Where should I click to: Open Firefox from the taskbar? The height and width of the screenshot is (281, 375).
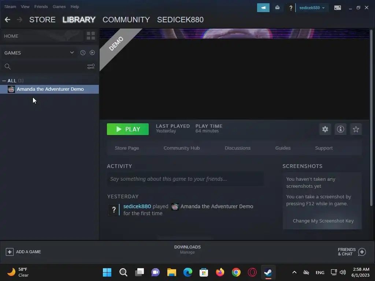[x=220, y=272]
